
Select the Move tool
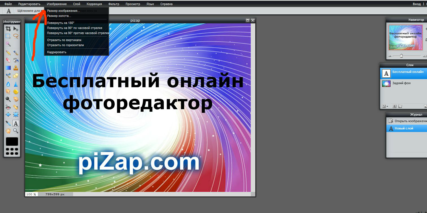pyautogui.click(x=16, y=29)
